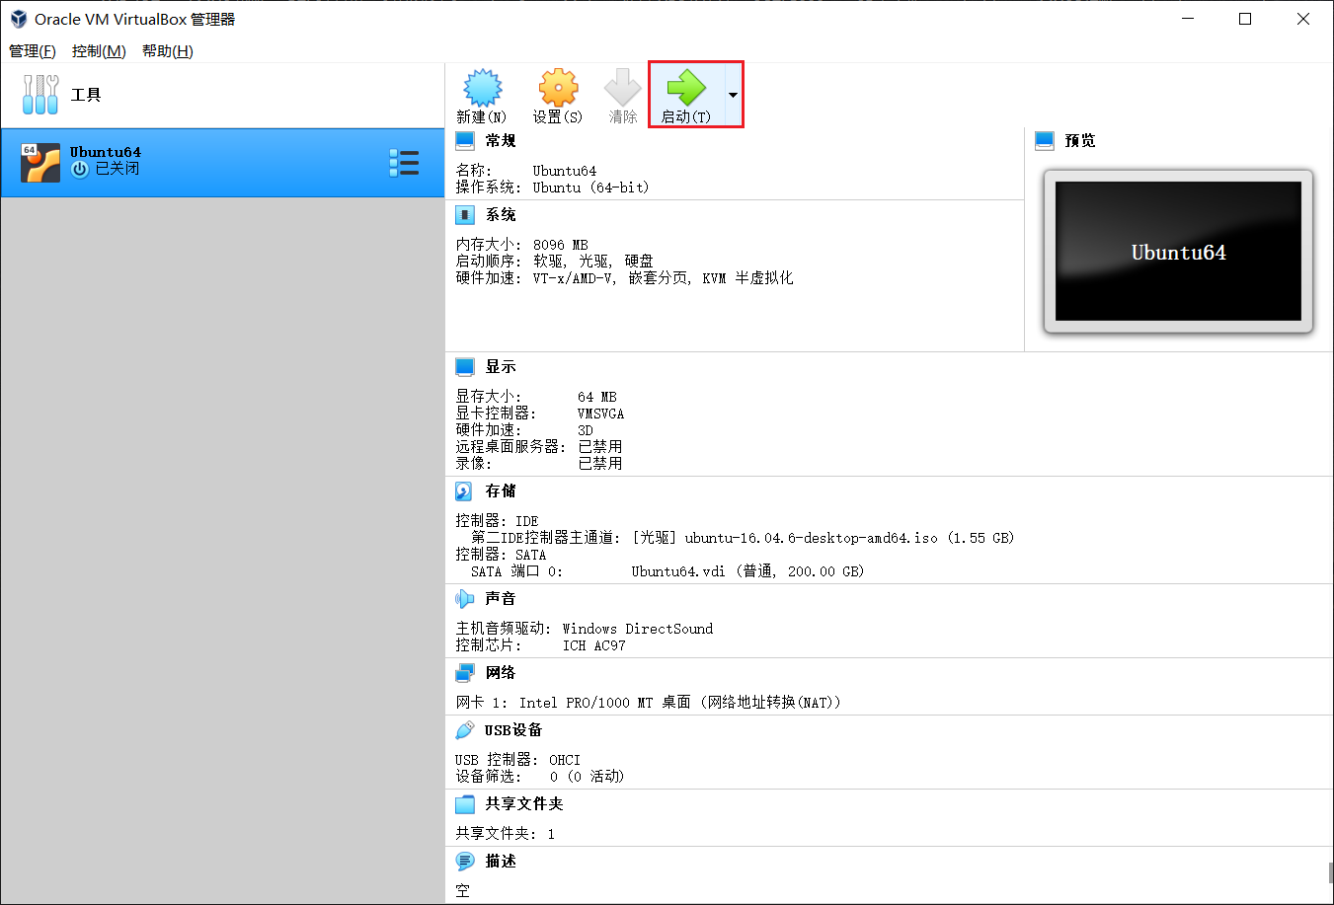Open the Ubuntu64 machine list menu icon
This screenshot has width=1334, height=905.
(x=404, y=163)
